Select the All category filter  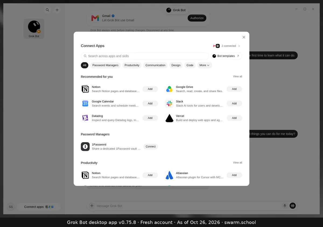(85, 65)
